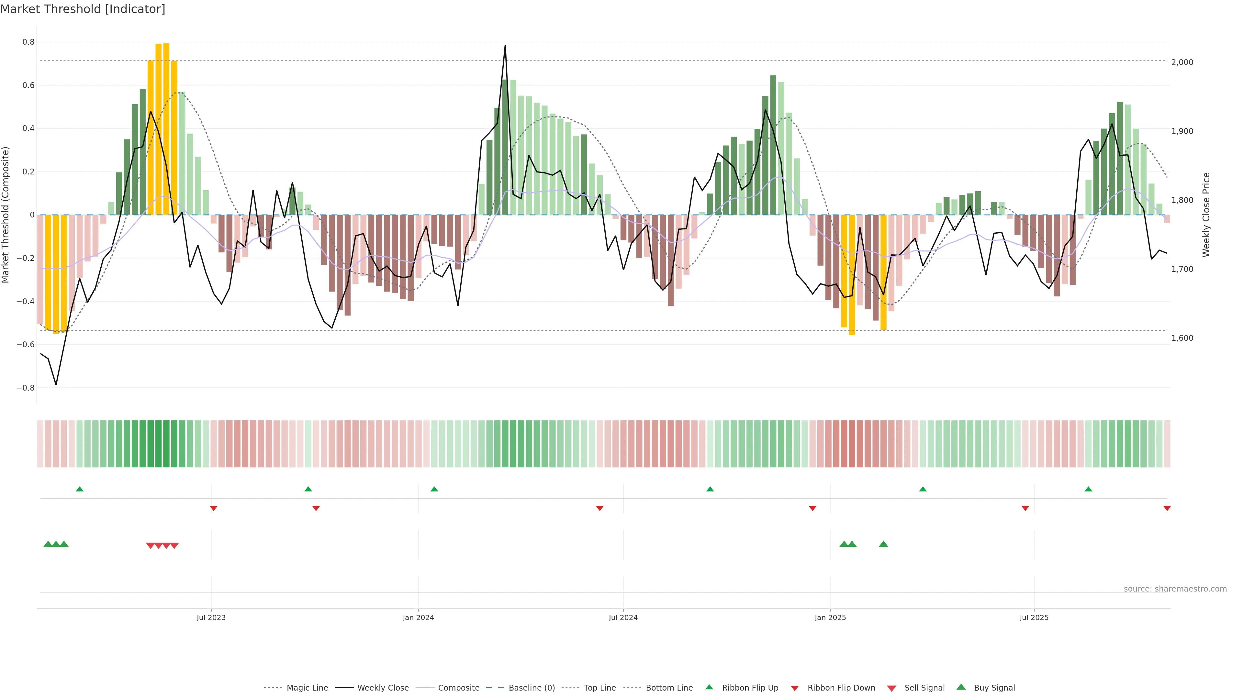The height and width of the screenshot is (699, 1243).
Task: Hide the Baseline (0) legend entry
Action: click(x=531, y=688)
